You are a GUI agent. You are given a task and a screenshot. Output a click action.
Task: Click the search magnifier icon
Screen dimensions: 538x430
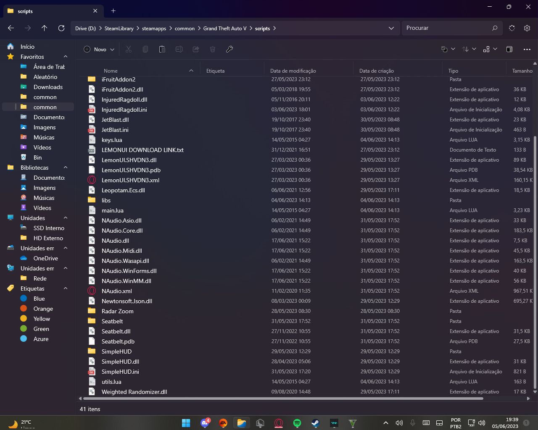495,28
